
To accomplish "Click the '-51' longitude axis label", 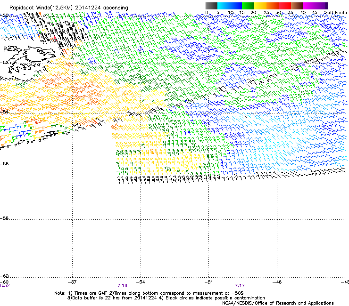I will [x=208, y=282].
